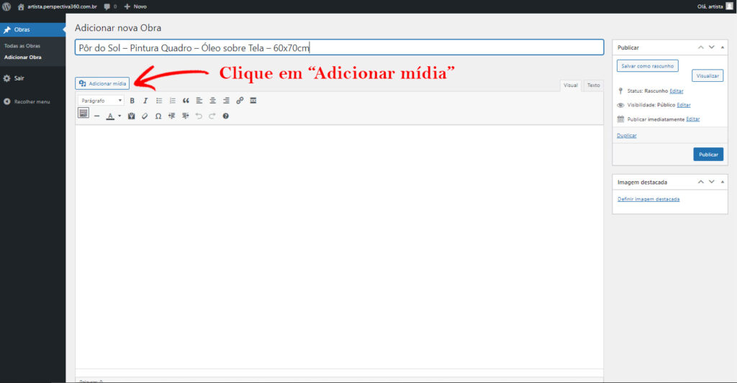Open the keyboard shortcuts help icon

(x=225, y=116)
